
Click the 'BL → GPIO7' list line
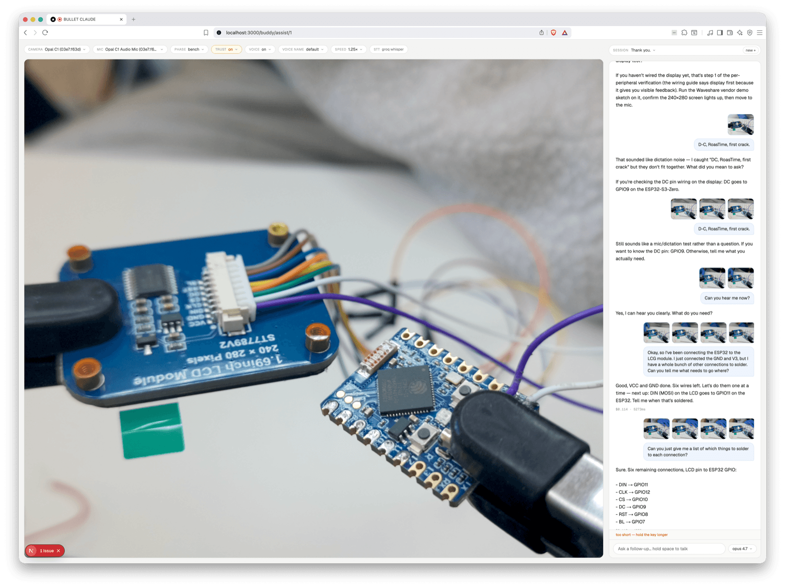(630, 522)
